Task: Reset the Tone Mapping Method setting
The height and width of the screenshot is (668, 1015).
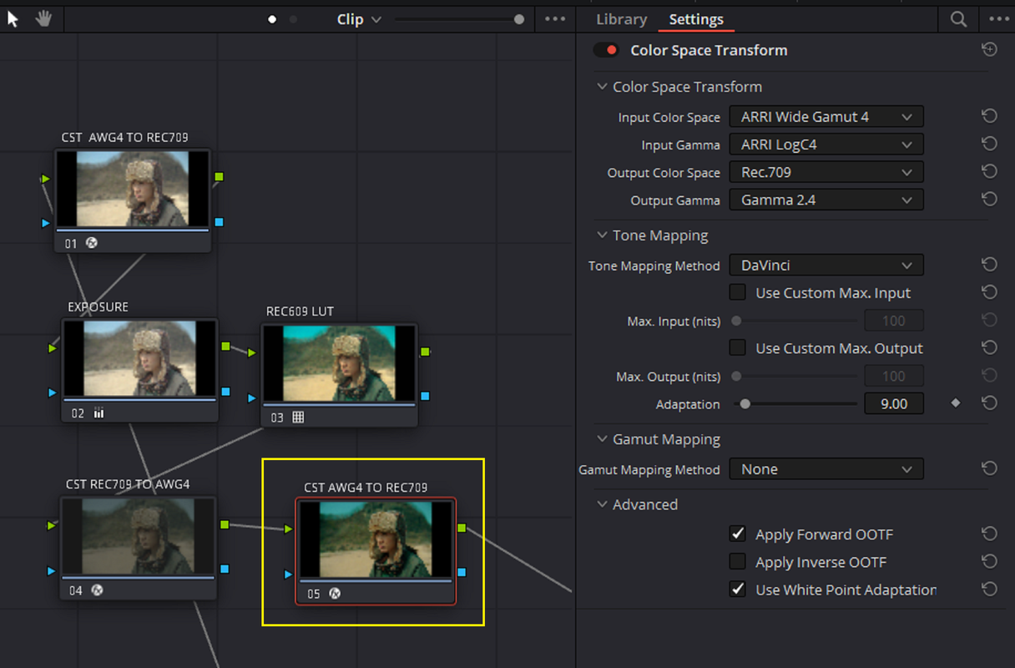Action: (x=989, y=265)
